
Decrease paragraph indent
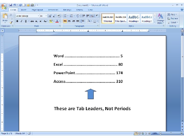tap(83, 16)
